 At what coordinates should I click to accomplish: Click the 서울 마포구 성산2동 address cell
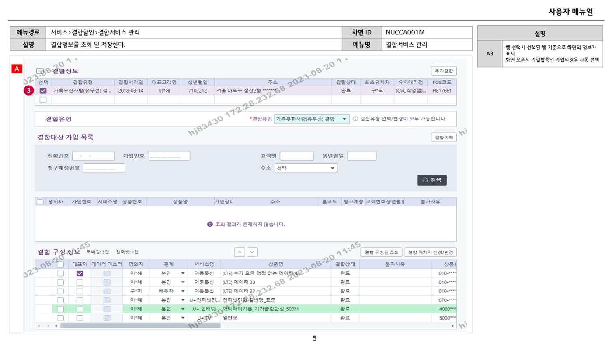273,91
